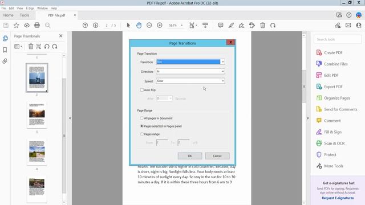Click the document vertical scrollbar thumb
Image resolution: width=365 pixels, height=205 pixels.
tap(304, 87)
